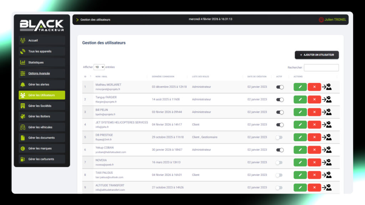Click the green edit pencil for Mathieu MORJARET

pyautogui.click(x=300, y=87)
